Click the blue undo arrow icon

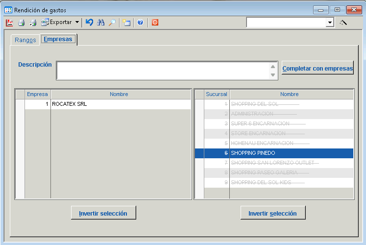click(x=89, y=23)
